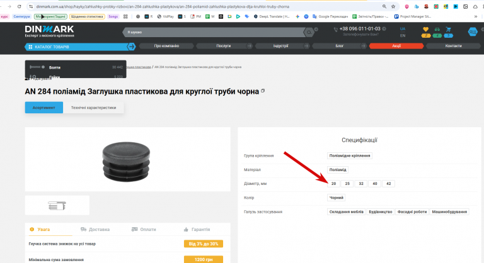Image resolution: width=484 pixels, height=263 pixels.
Task: Switch site language to EN
Action: [x=403, y=35]
